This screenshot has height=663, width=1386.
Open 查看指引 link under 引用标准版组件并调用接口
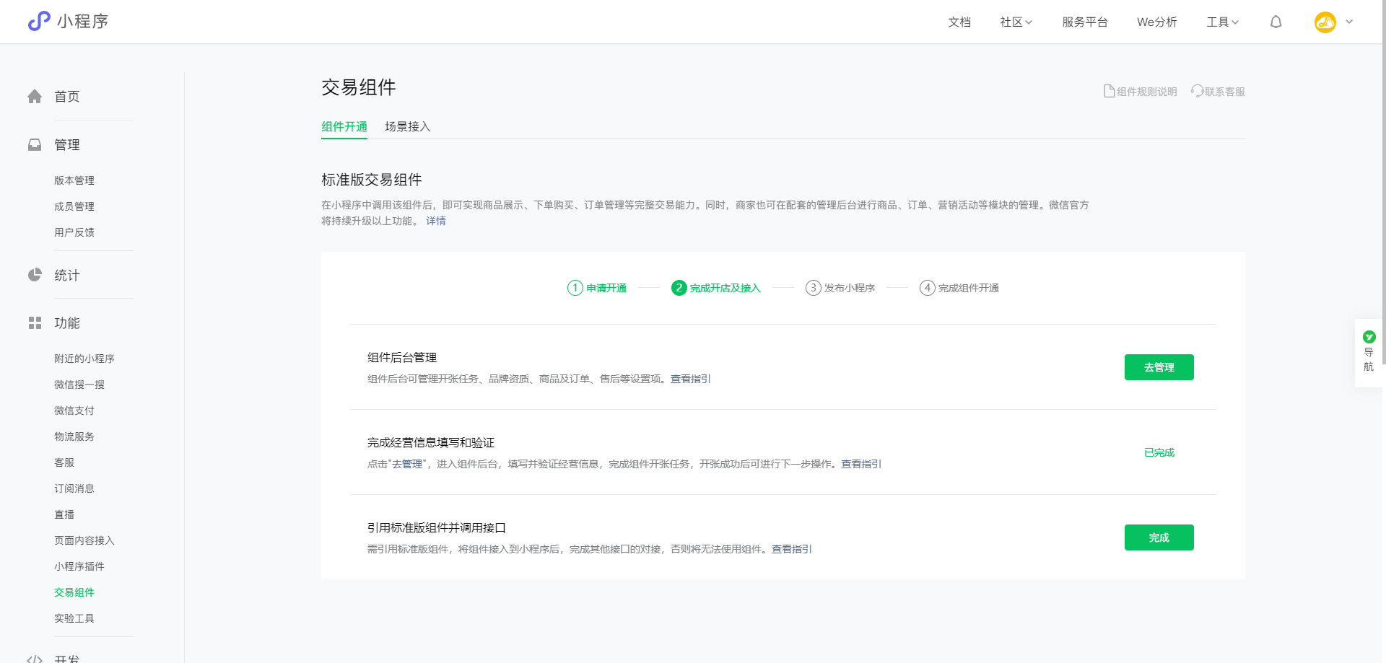tap(792, 549)
